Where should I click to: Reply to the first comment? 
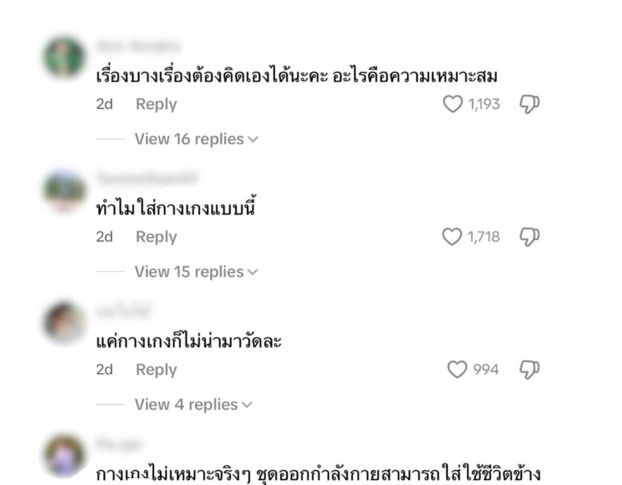coord(156,104)
